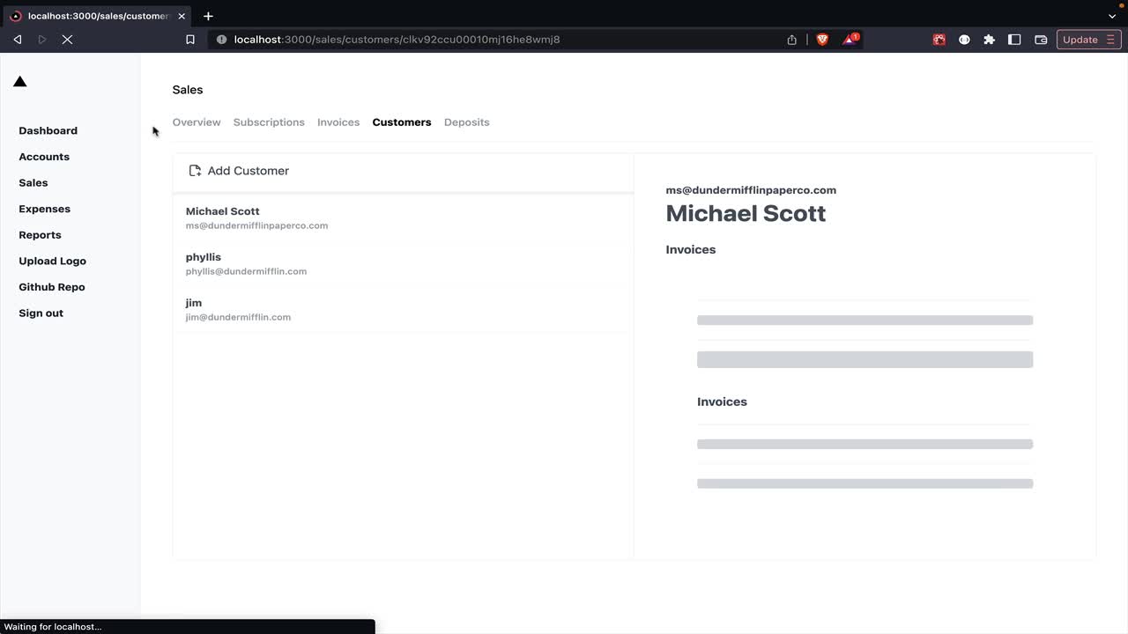Click the share icon in address bar
The height and width of the screenshot is (634, 1128).
pos(791,40)
